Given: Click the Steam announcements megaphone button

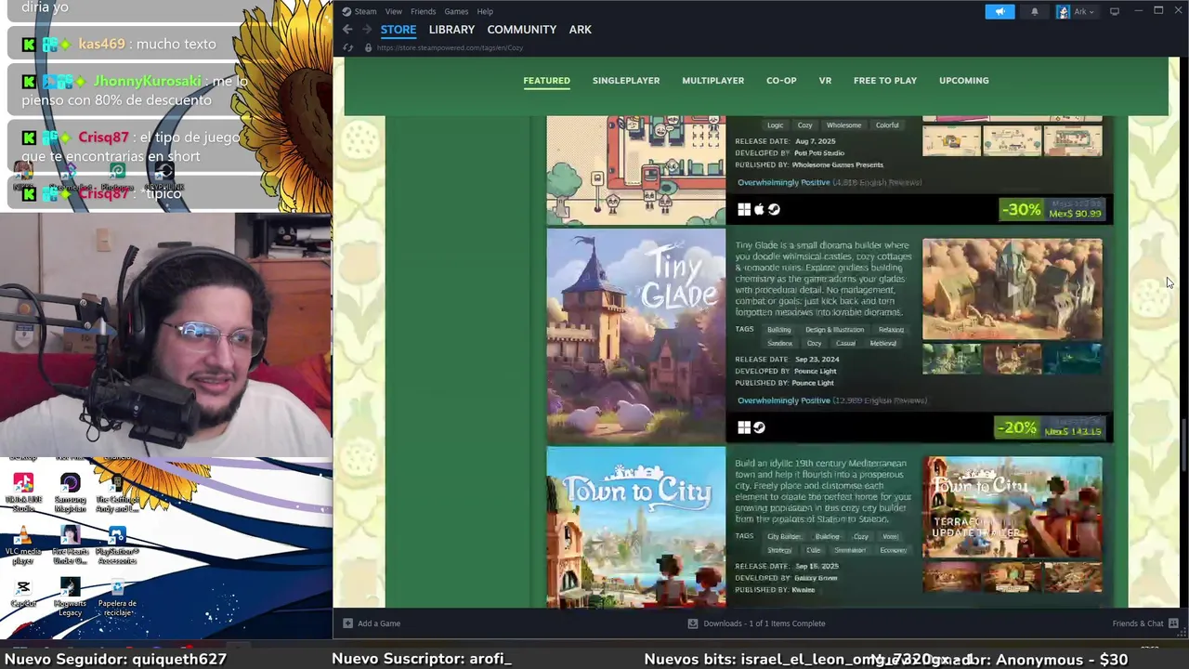Looking at the screenshot, I should coord(1000,11).
